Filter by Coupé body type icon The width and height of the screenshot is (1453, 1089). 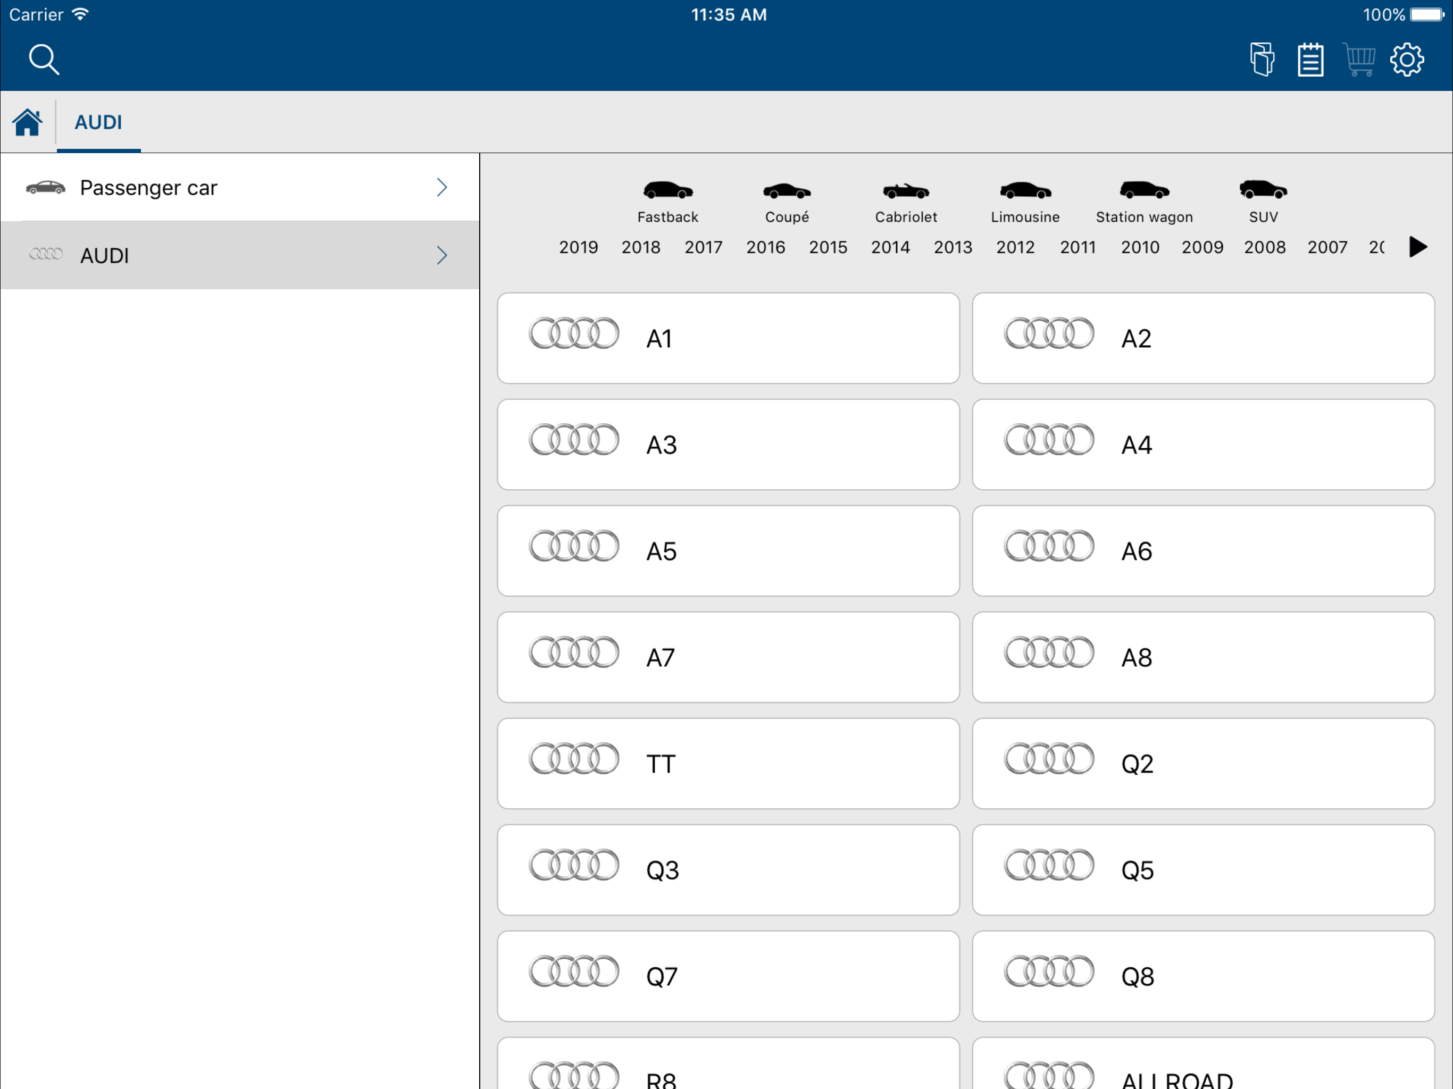(x=787, y=190)
